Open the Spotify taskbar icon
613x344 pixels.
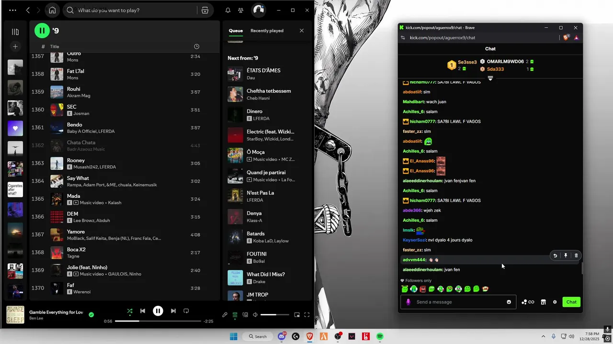380,336
